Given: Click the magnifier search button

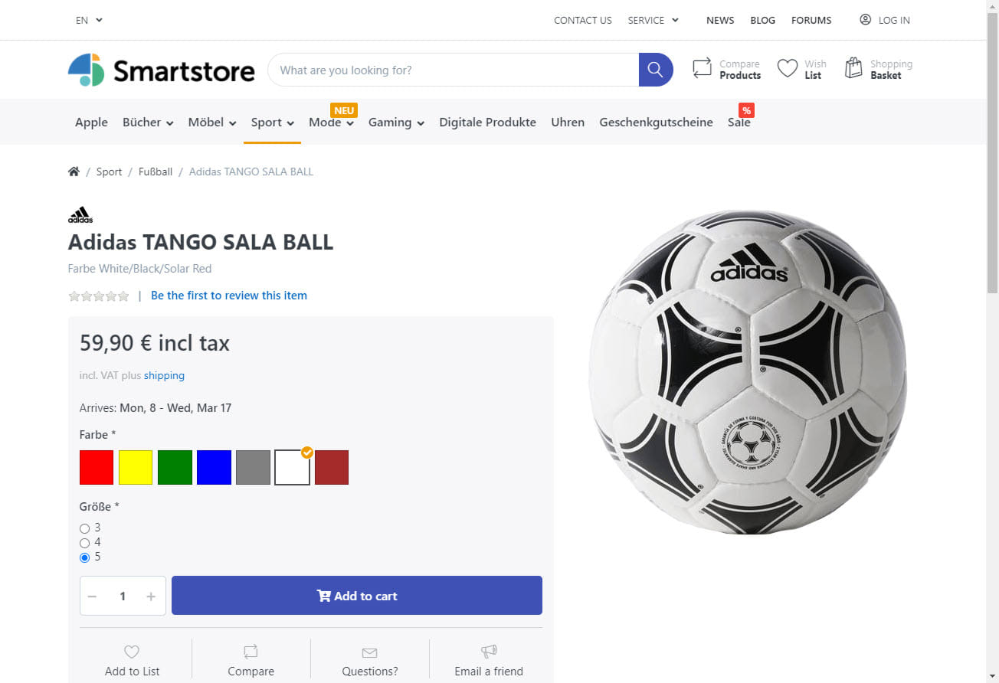Looking at the screenshot, I should (x=655, y=70).
